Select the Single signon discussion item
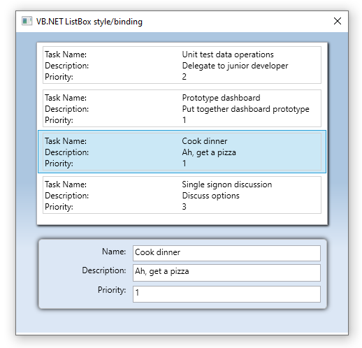Image resolution: width=362 pixels, height=348 pixels. (x=182, y=195)
